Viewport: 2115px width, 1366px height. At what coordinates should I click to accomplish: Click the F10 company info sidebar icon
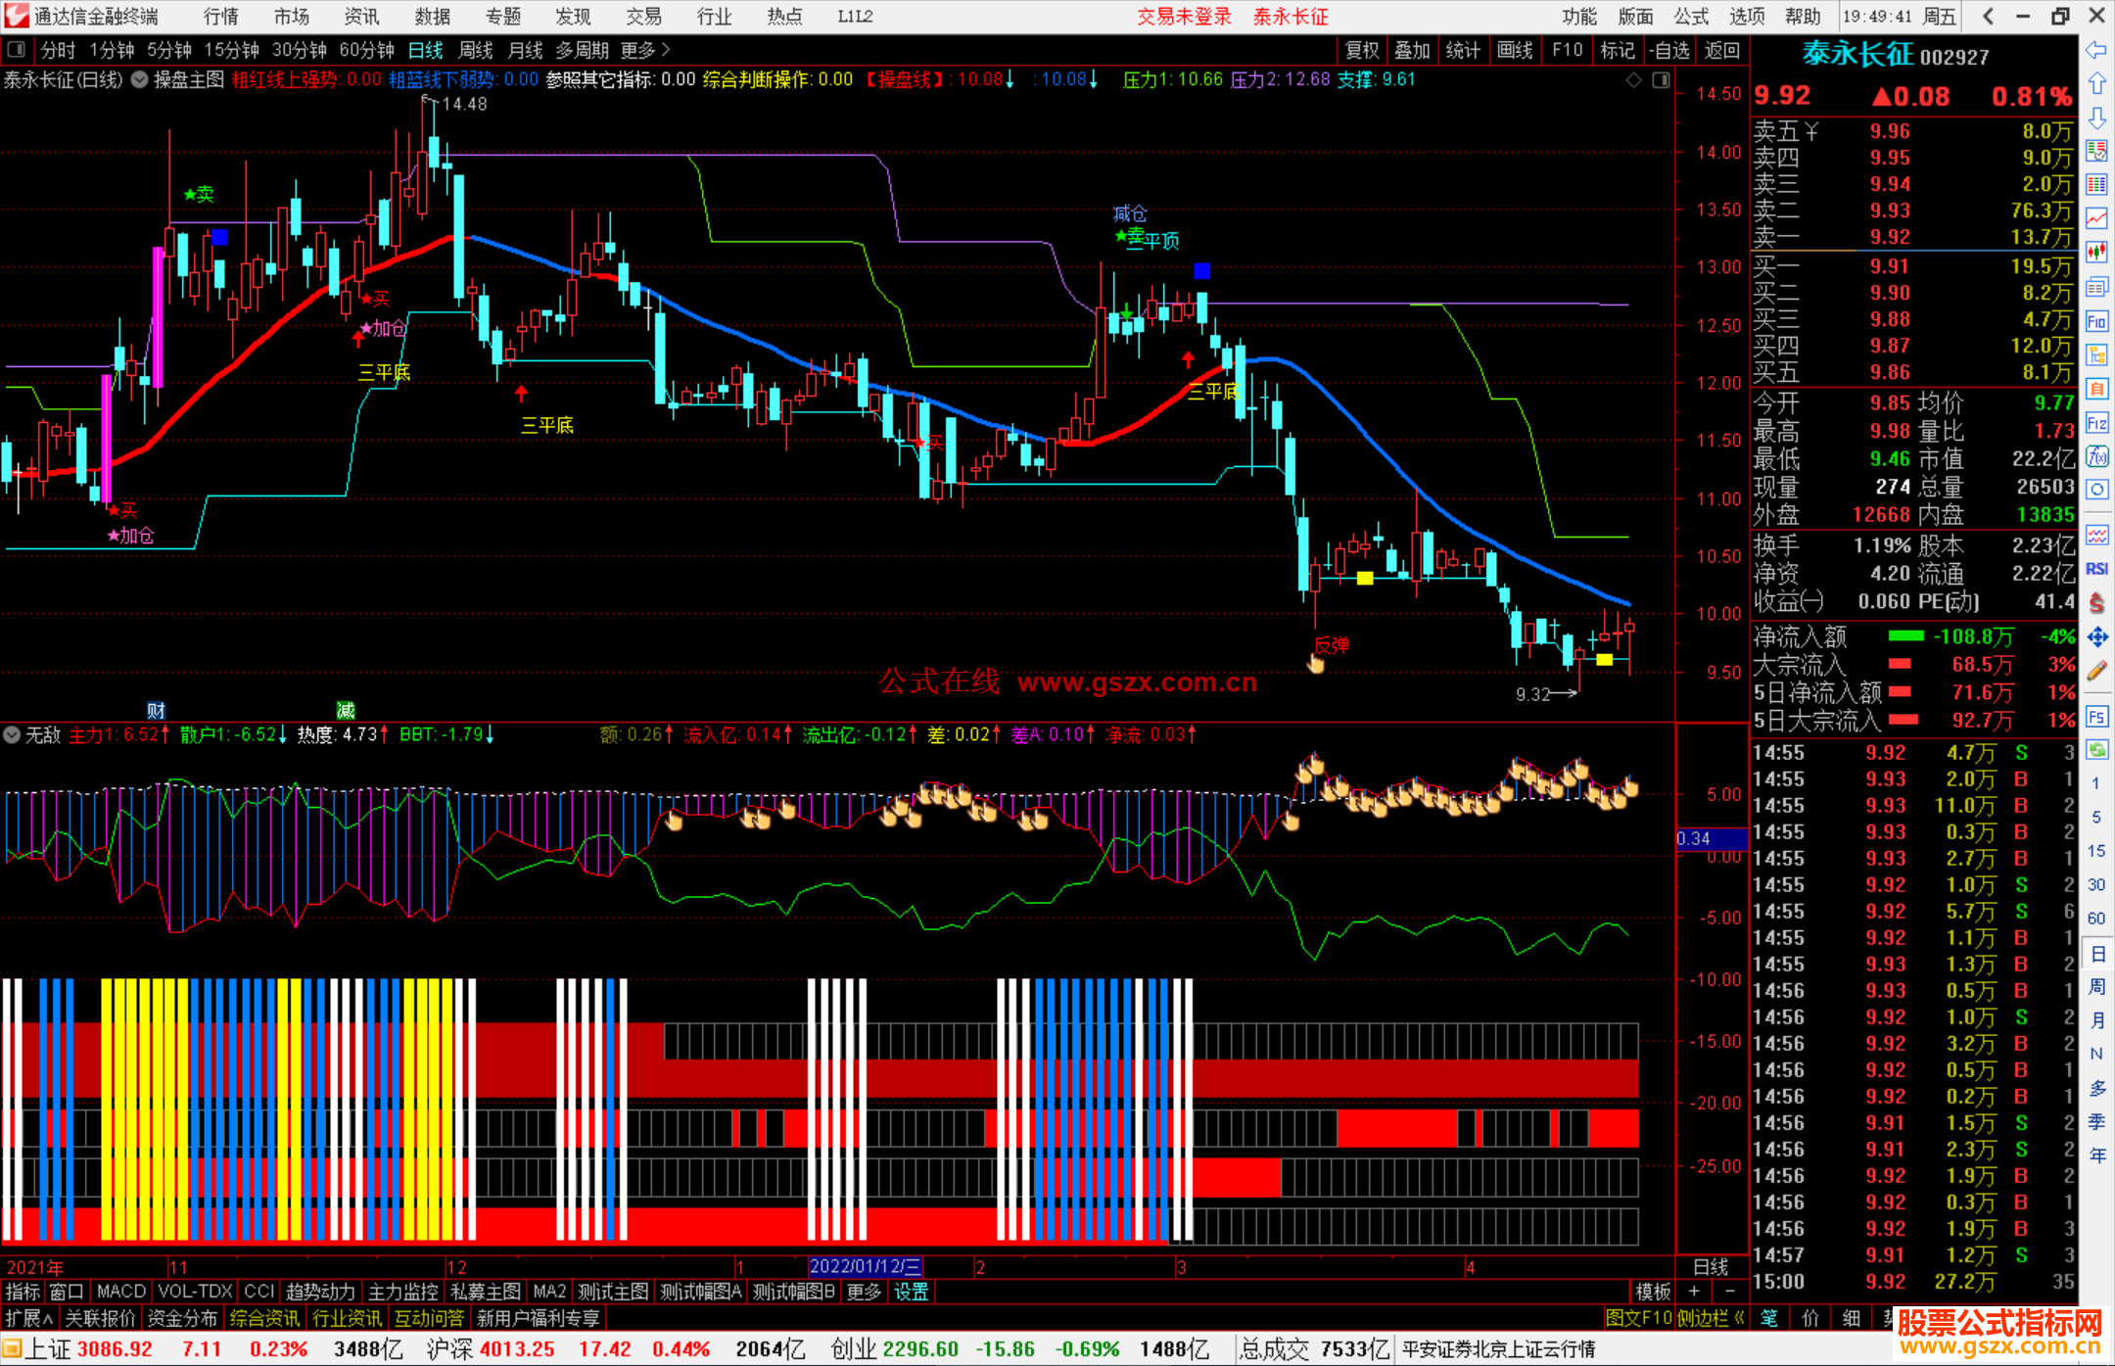coord(2096,321)
